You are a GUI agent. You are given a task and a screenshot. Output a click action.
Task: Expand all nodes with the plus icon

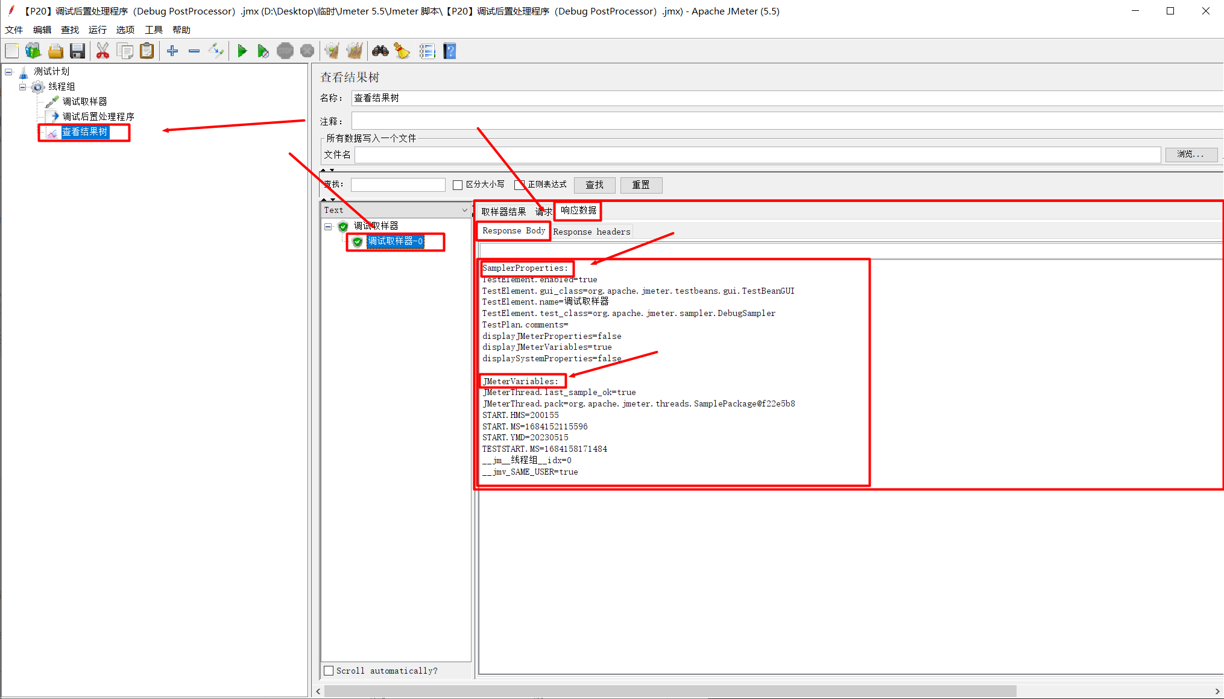(172, 51)
